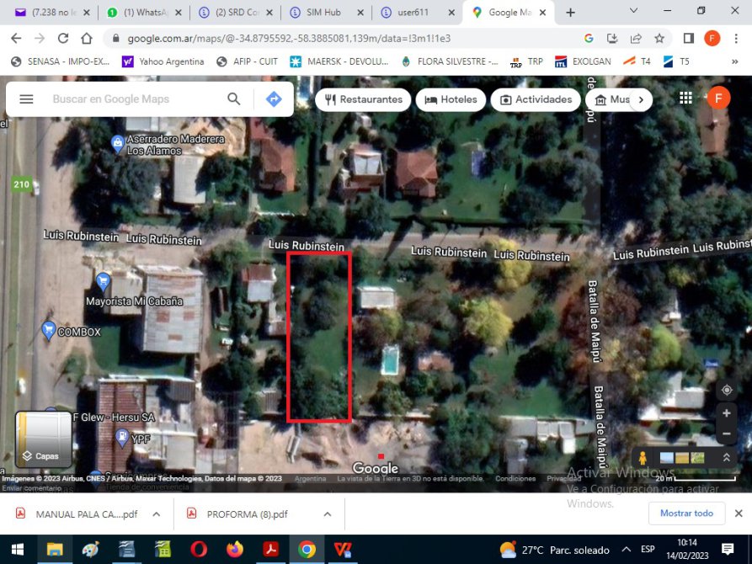
Task: Open options for MANUAL PALA CA pdf download
Action: (156, 514)
